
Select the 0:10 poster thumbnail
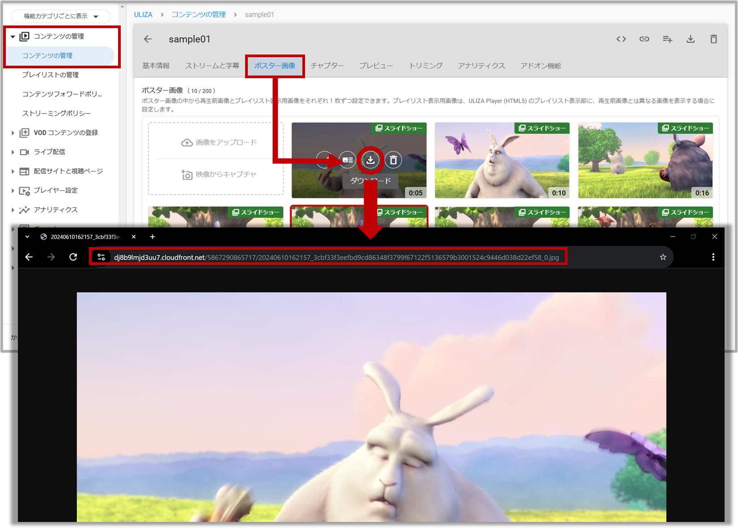tap(502, 160)
